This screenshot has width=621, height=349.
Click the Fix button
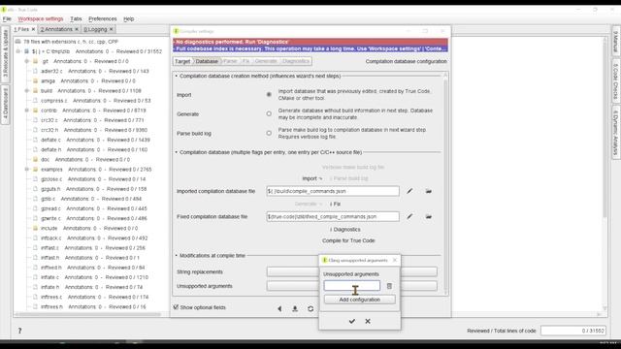[335, 205]
